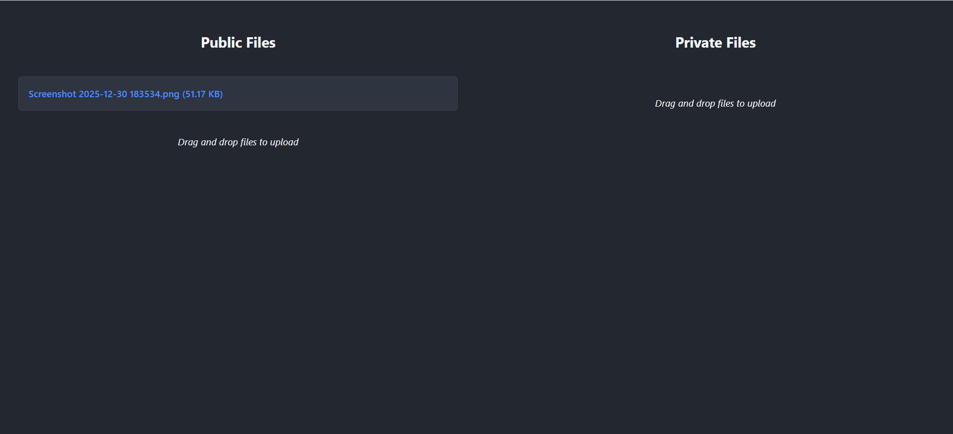
Task: Click "Drag" in the Private Files hint
Action: click(x=665, y=104)
